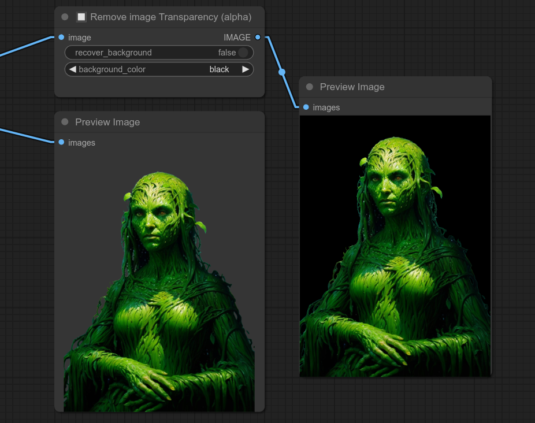Select previous background_color with left arrow
The width and height of the screenshot is (535, 423).
[72, 69]
